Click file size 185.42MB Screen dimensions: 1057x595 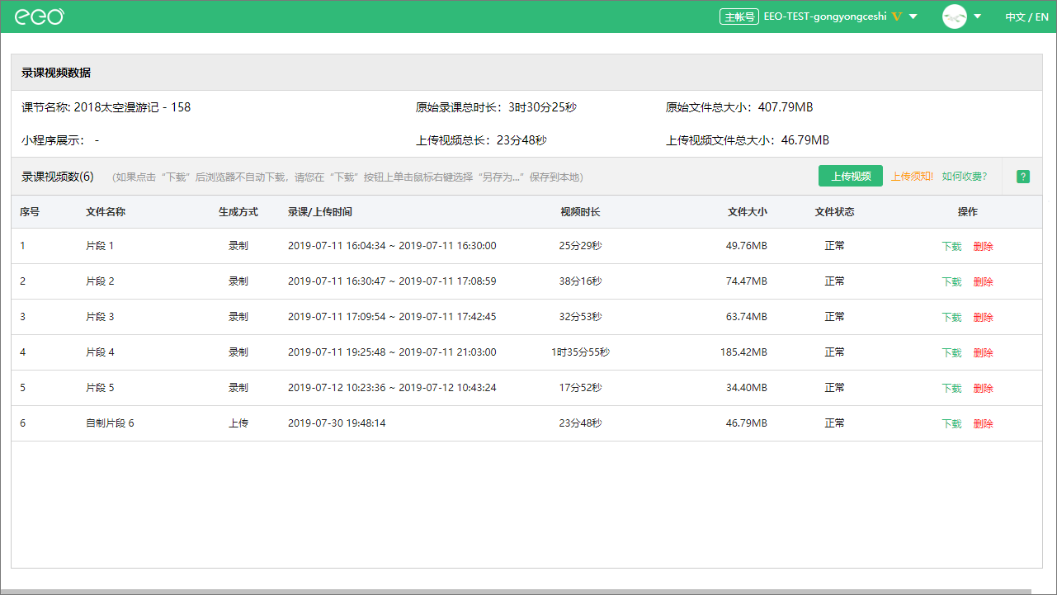(x=743, y=352)
